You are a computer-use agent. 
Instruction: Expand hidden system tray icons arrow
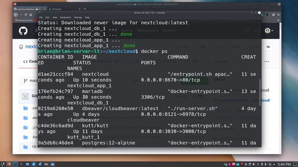point(274,164)
